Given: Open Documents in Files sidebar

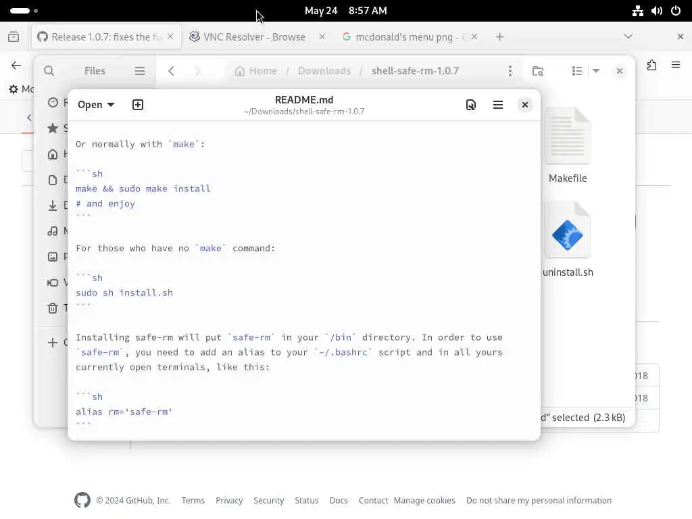Looking at the screenshot, I should pos(53,180).
